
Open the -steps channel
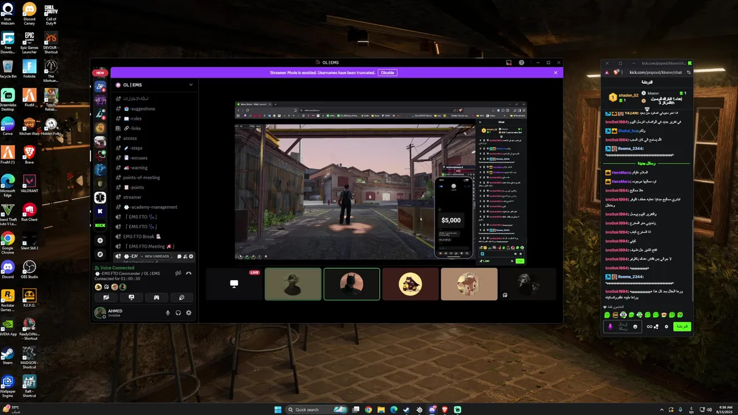155,148
